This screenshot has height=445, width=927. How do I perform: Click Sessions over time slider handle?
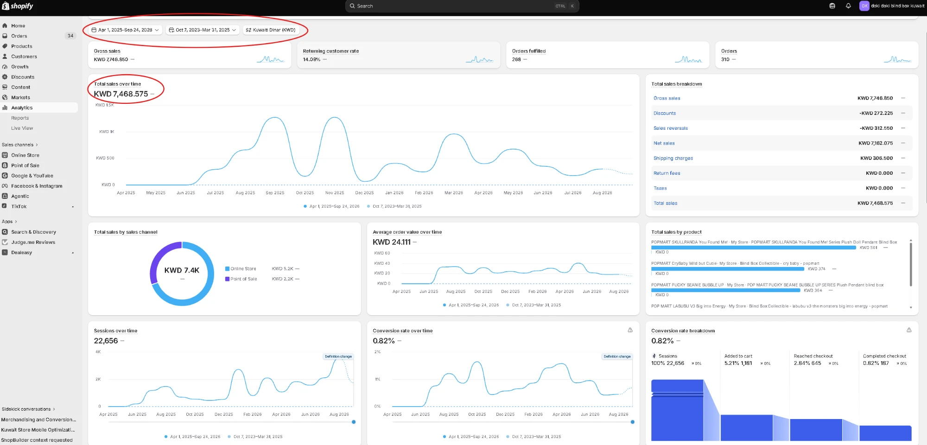pyautogui.click(x=354, y=422)
